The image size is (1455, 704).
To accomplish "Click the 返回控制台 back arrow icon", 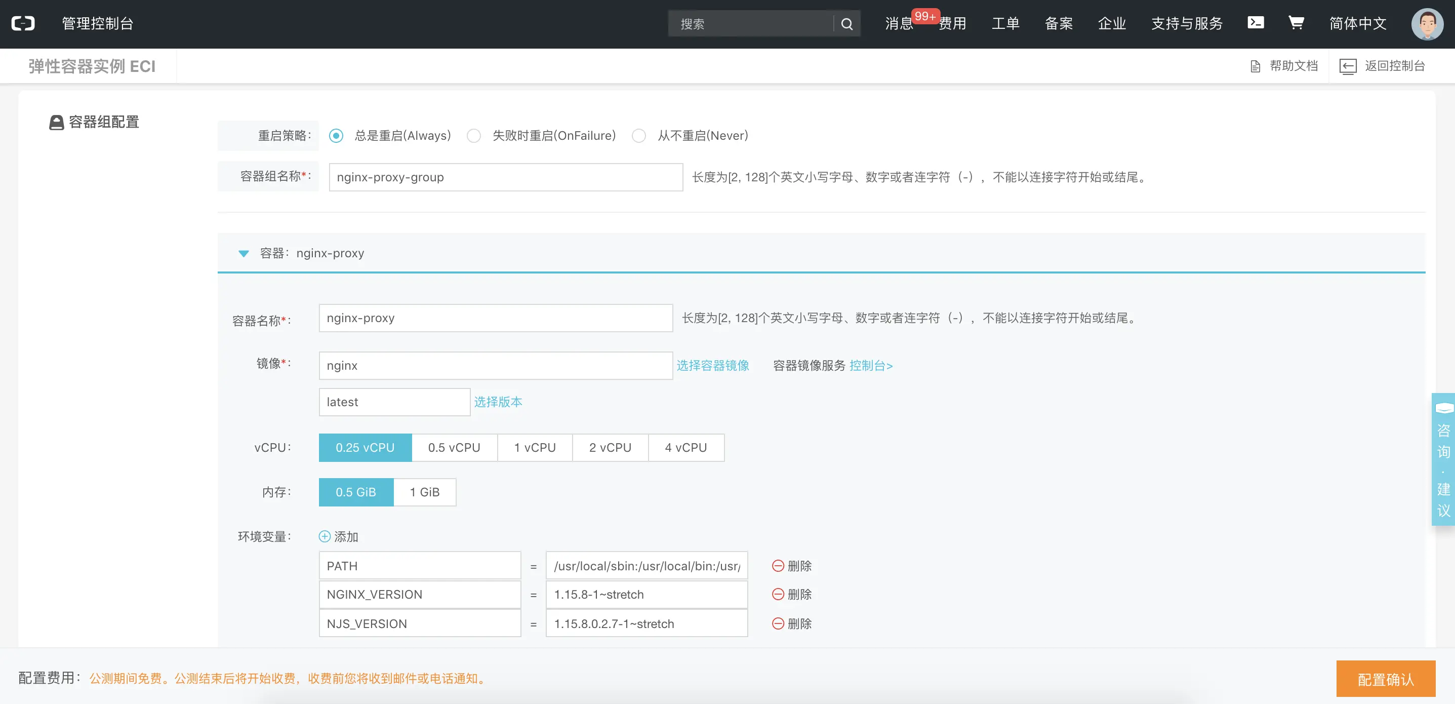I will tap(1348, 66).
